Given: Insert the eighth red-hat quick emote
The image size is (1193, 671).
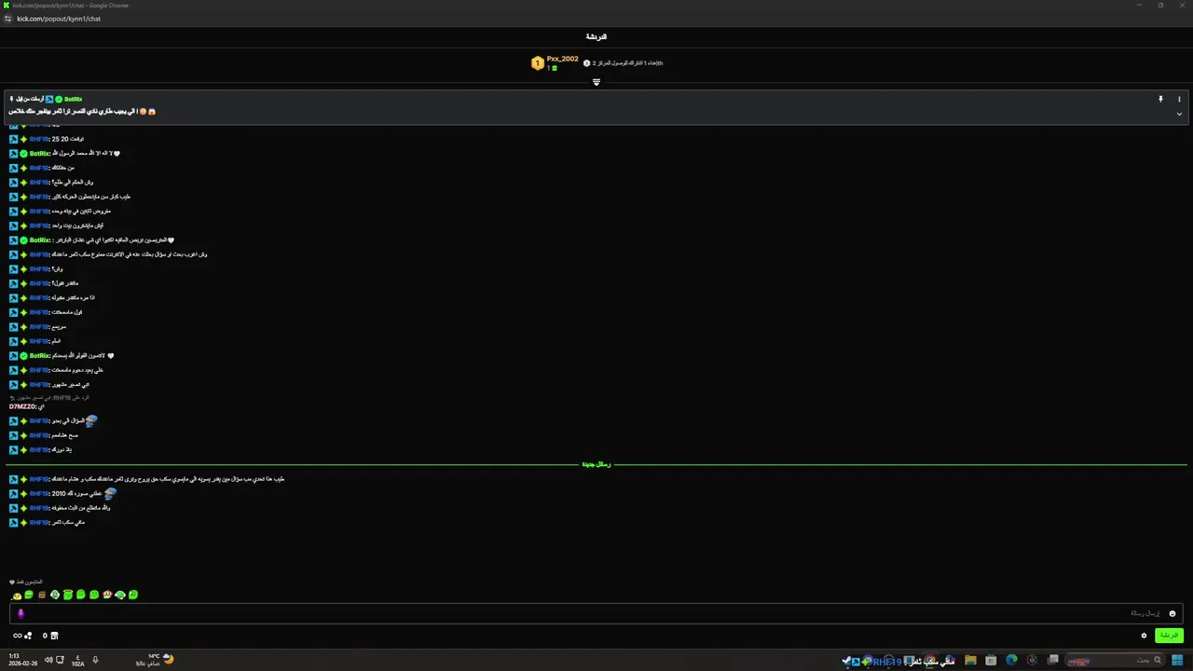Looking at the screenshot, I should [x=107, y=595].
